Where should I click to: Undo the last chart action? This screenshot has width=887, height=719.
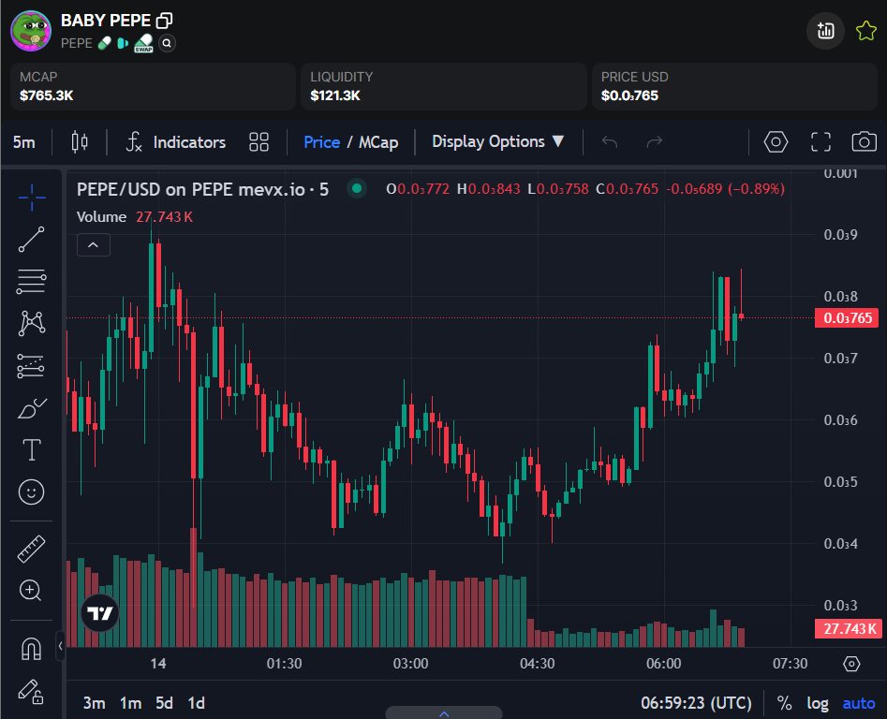pos(609,142)
